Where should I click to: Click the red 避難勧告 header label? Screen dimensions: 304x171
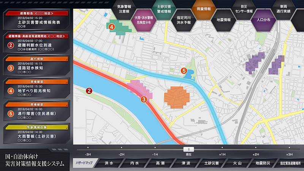pyautogui.click(x=36, y=13)
